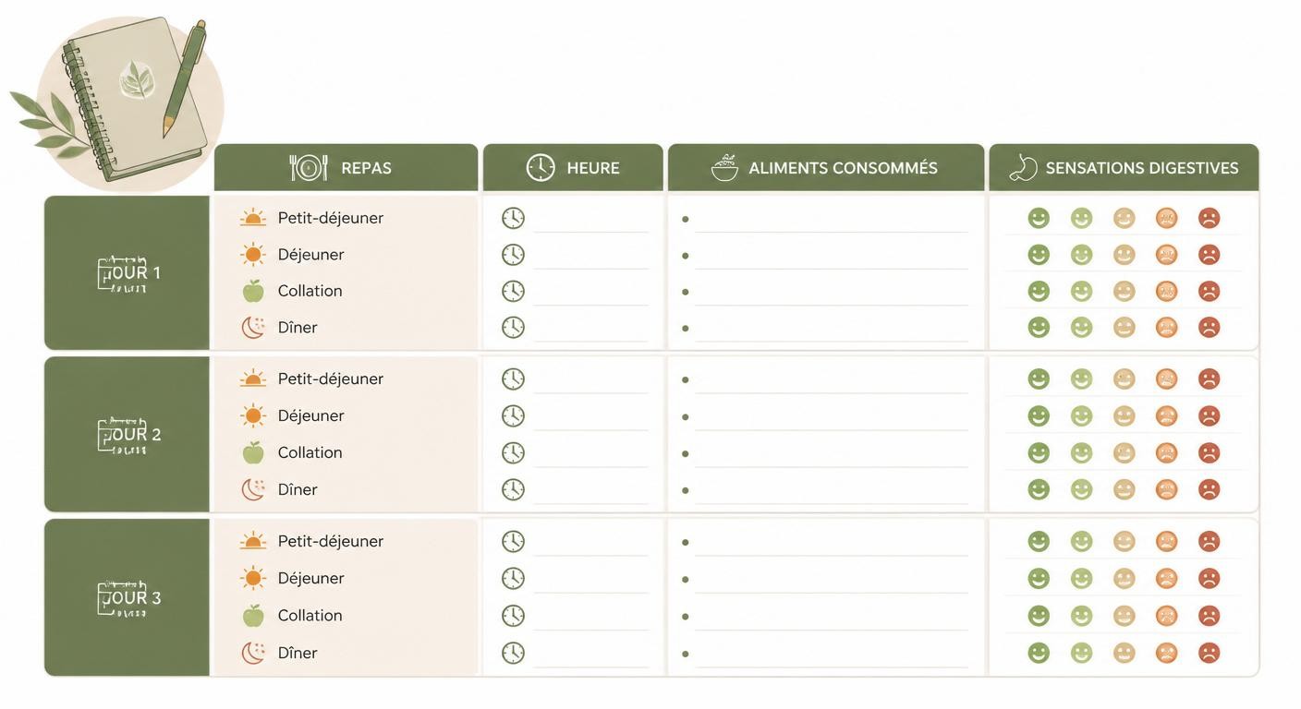
Task: Click the sun icon for Jour 2 Déjeuner
Action: pyautogui.click(x=253, y=415)
